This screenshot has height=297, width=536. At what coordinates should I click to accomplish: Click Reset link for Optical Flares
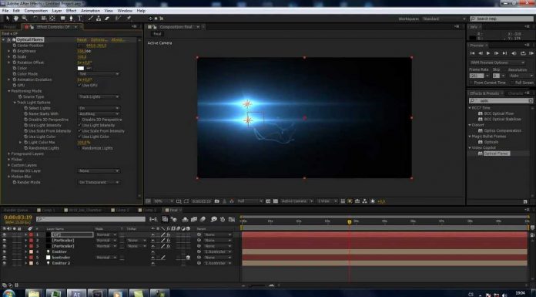pyautogui.click(x=82, y=40)
